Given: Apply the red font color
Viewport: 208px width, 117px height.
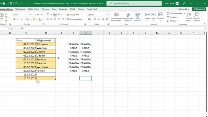Looking at the screenshot, I should point(40,19).
